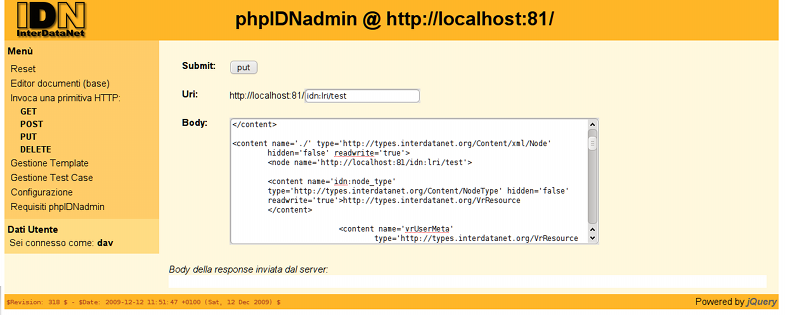Follow the jQuery link in footer

pos(762,302)
